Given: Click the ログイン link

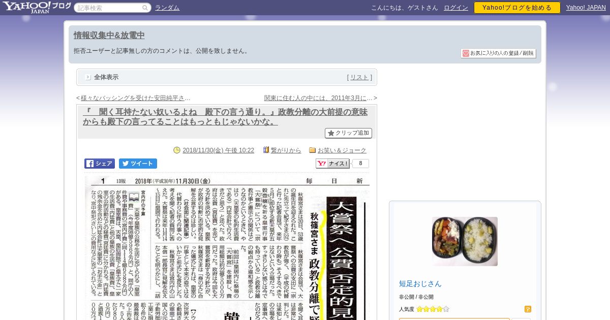Looking at the screenshot, I should (456, 8).
